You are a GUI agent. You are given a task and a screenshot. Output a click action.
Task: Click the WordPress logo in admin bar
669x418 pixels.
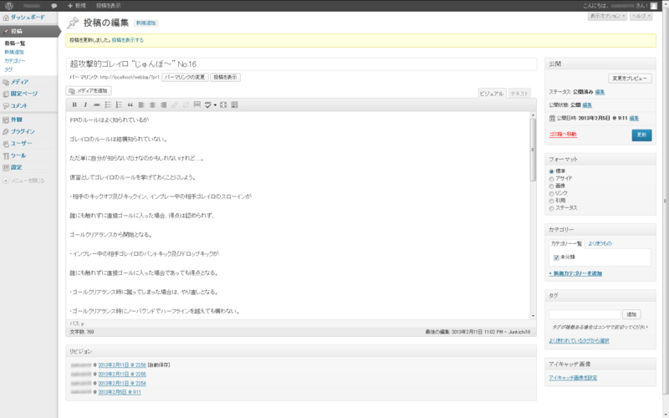[9, 6]
